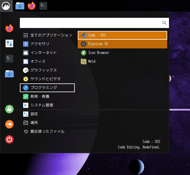190x175 pixels.
Task: Launch Meld diff tool
Action: pyautogui.click(x=122, y=62)
